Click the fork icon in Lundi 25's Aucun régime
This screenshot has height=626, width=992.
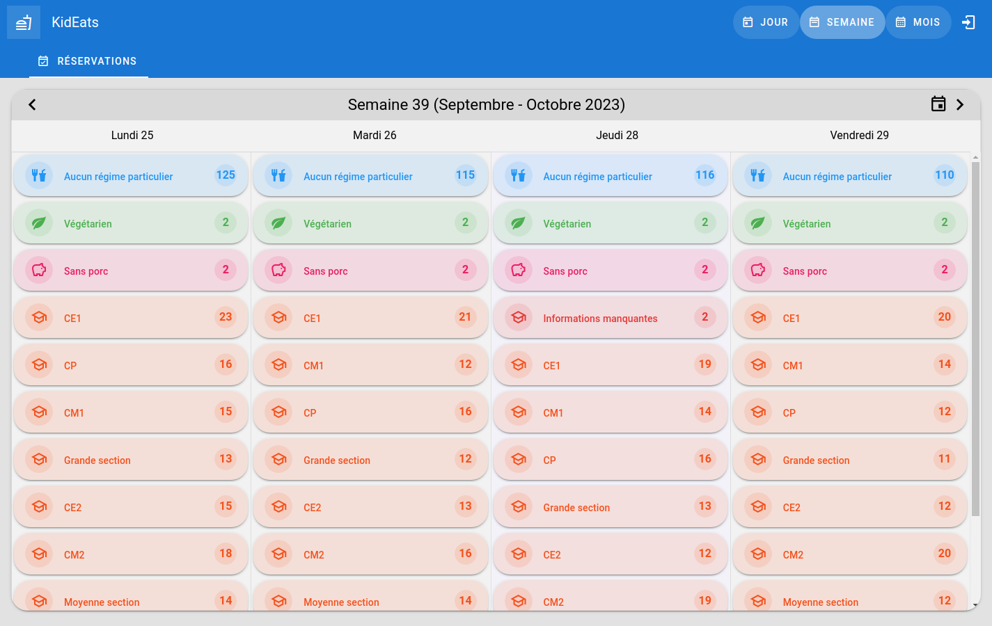(39, 175)
